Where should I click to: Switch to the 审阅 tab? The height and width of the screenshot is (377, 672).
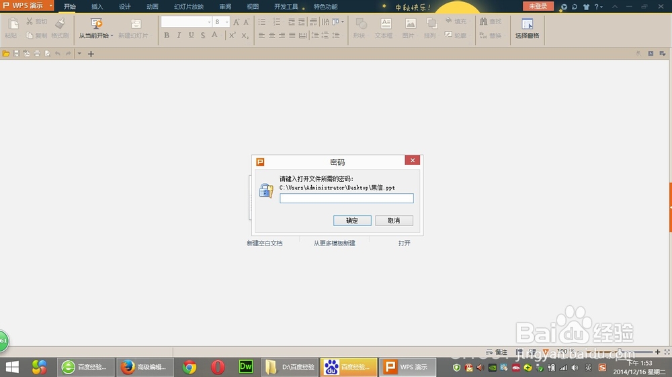(x=225, y=7)
